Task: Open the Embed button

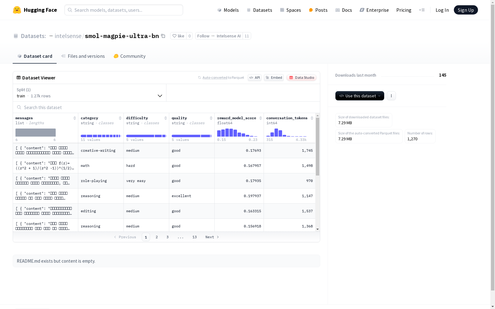Action: click(274, 78)
